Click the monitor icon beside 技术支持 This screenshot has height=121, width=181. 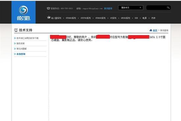point(16,30)
